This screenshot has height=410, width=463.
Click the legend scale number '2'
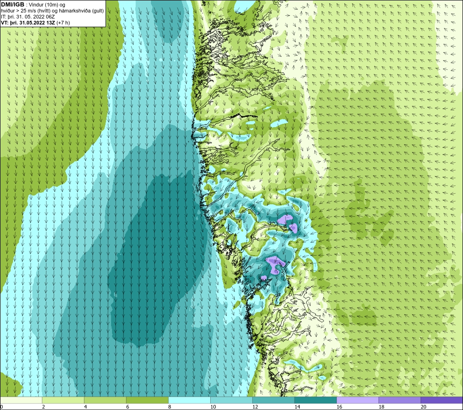point(44,407)
